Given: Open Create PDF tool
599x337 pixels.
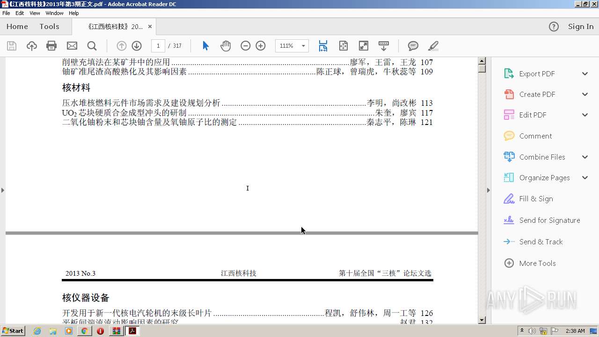Looking at the screenshot, I should [x=537, y=94].
